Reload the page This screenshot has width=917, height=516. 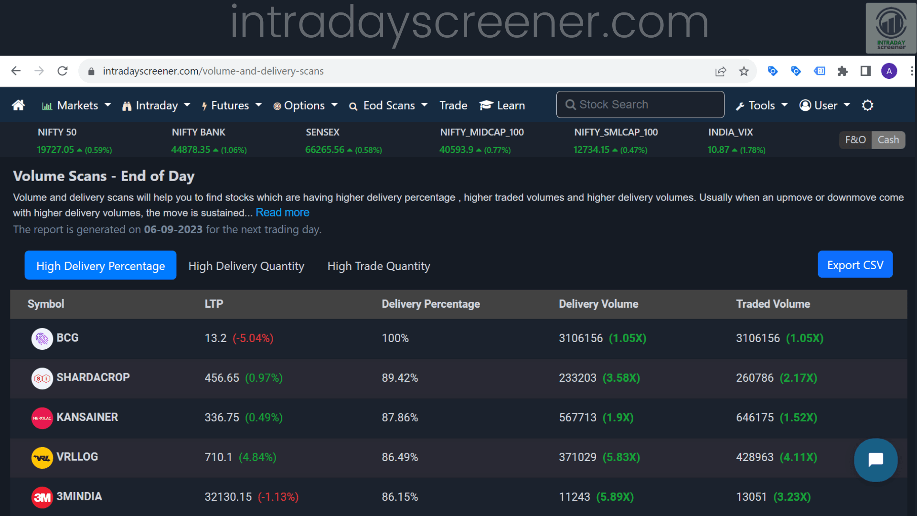63,71
